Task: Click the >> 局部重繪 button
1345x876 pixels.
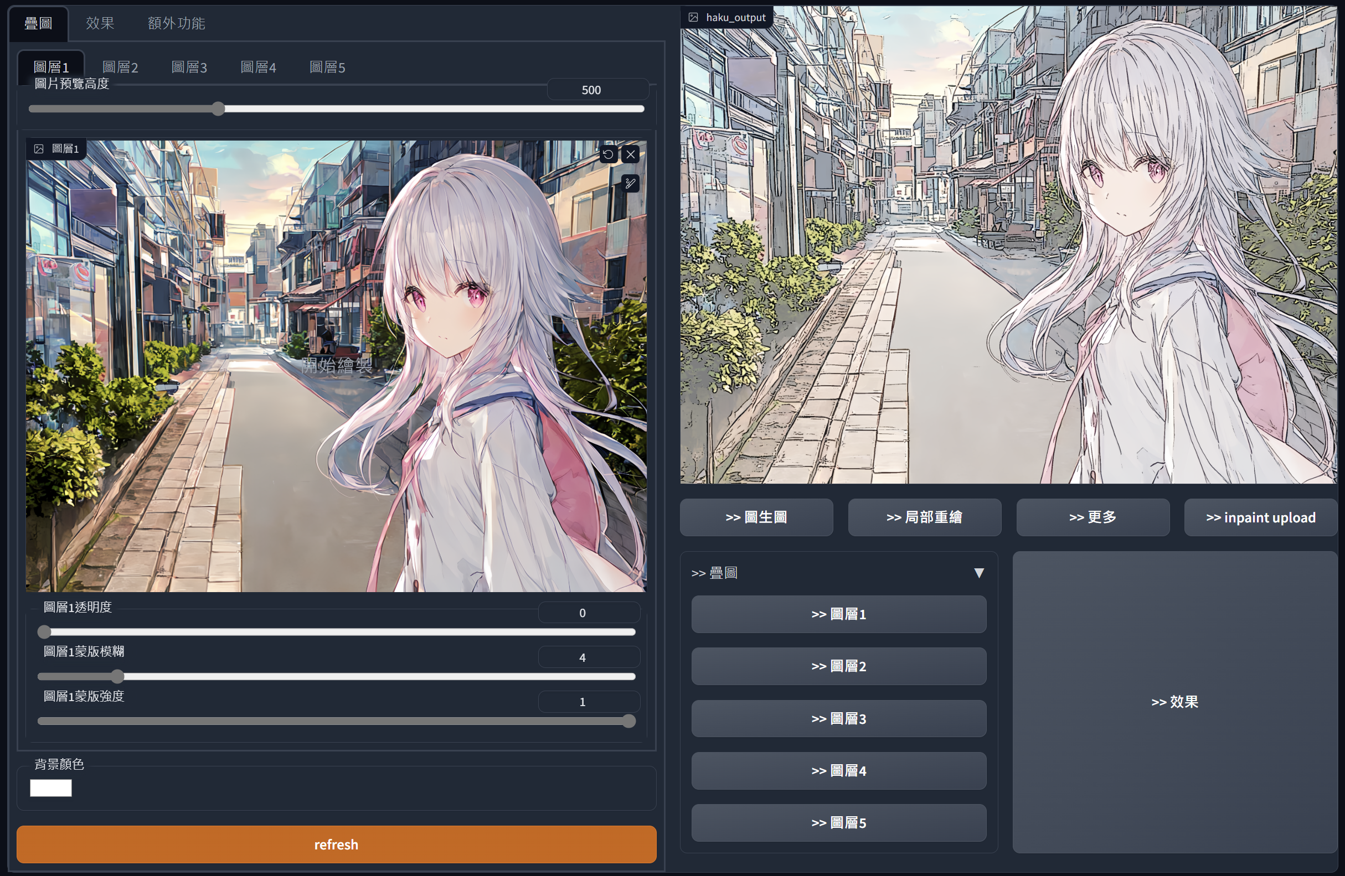Action: point(924,517)
